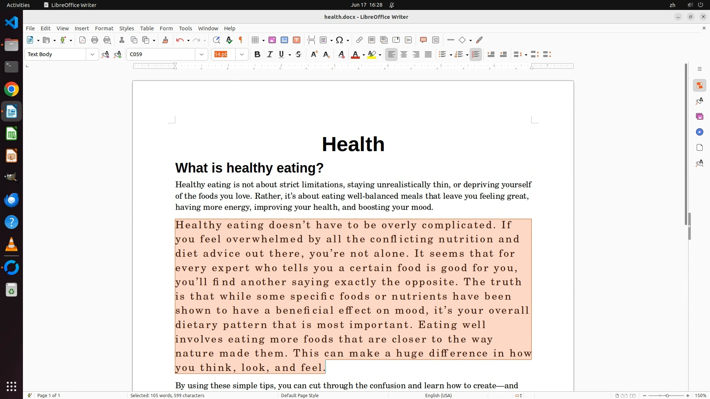This screenshot has height=399, width=710.
Task: Expand the Paragraph Style dropdown
Action: click(x=92, y=55)
